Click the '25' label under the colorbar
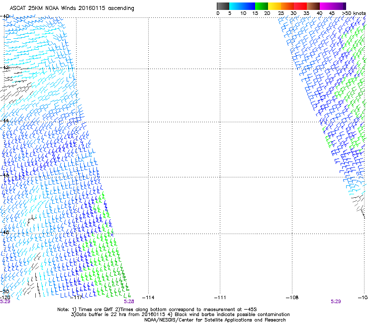This screenshot has height=323, width=368. click(x=281, y=13)
